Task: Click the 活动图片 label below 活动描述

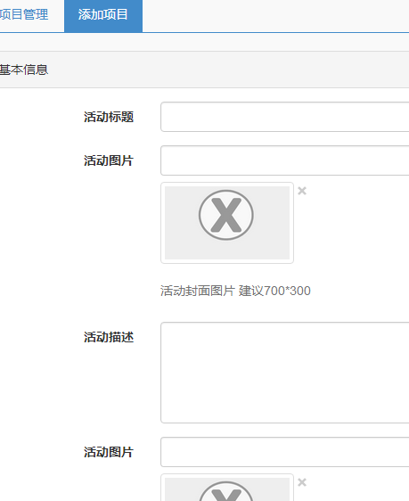Action: [x=109, y=452]
